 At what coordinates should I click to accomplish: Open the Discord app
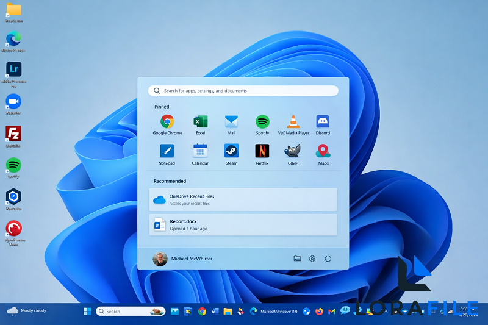tap(323, 125)
